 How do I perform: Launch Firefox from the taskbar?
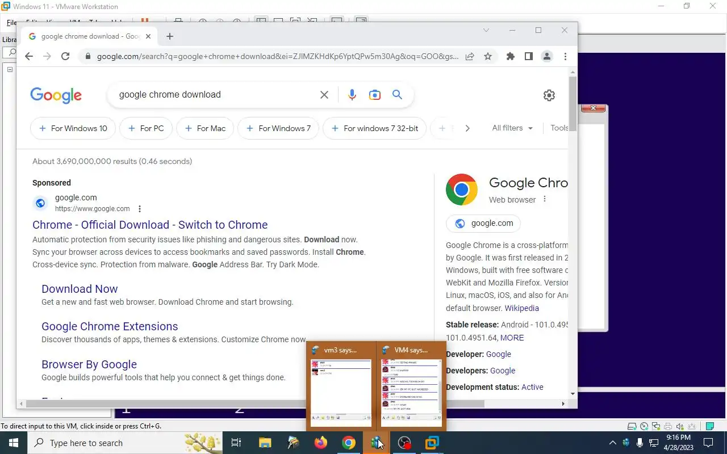321,443
